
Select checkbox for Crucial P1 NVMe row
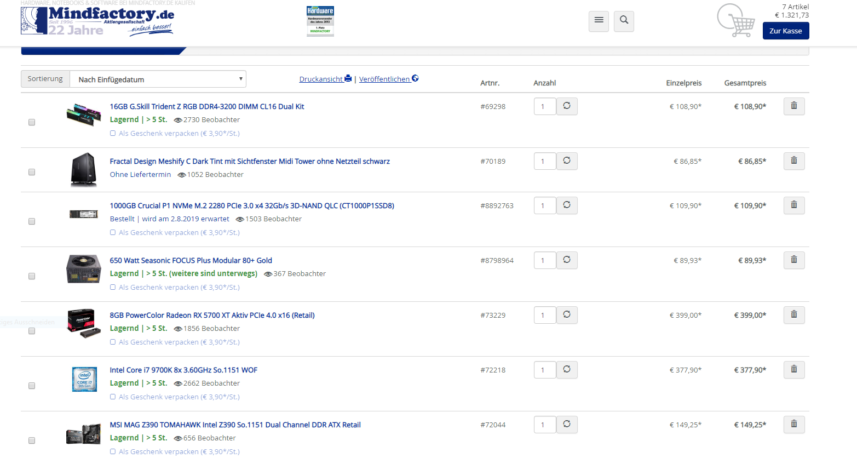pos(32,221)
